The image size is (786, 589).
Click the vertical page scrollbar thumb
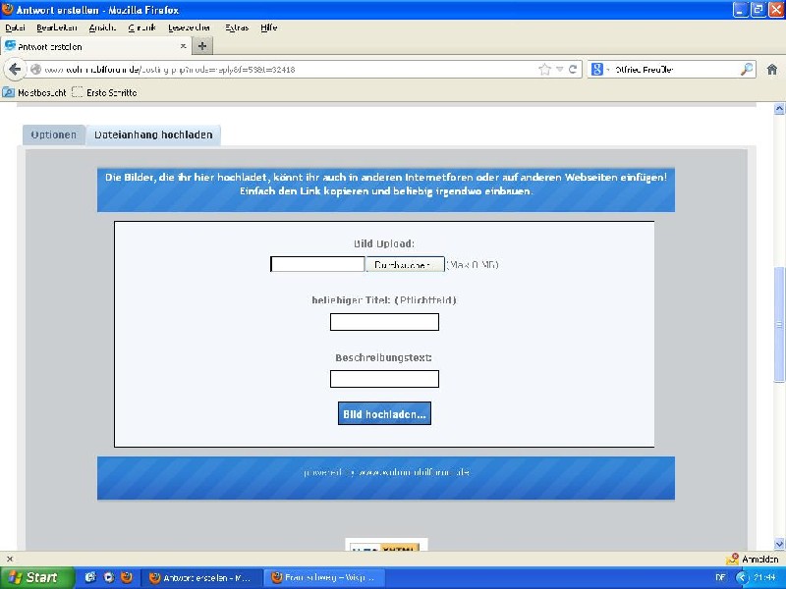click(x=779, y=324)
